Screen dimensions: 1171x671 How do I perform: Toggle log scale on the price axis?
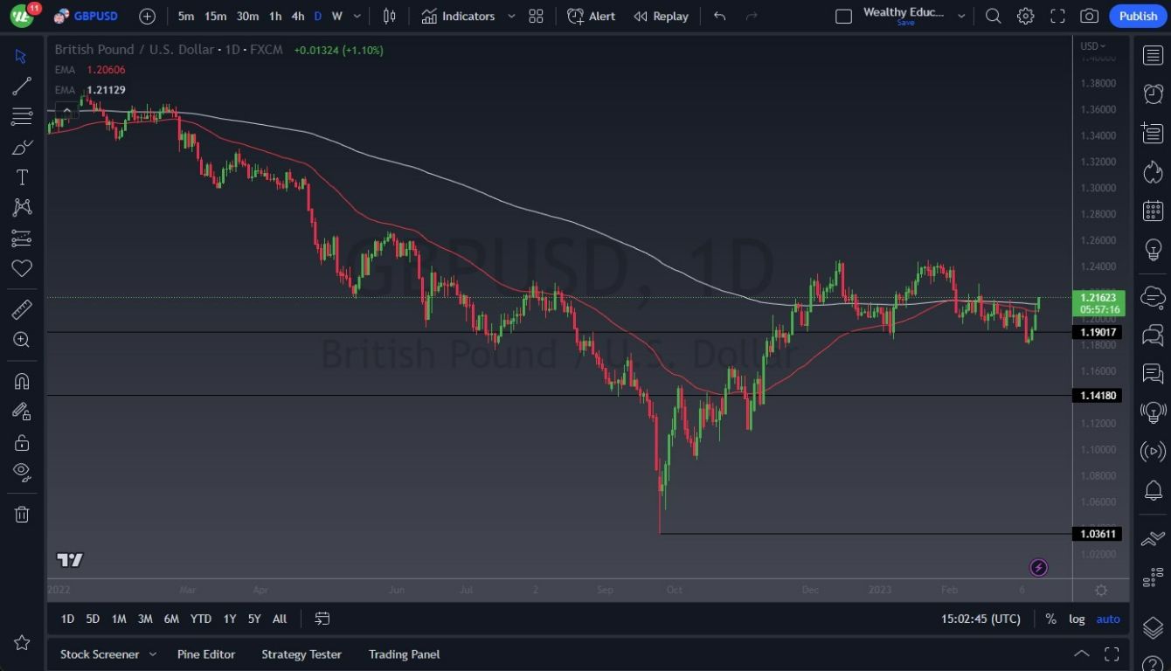[1076, 619]
